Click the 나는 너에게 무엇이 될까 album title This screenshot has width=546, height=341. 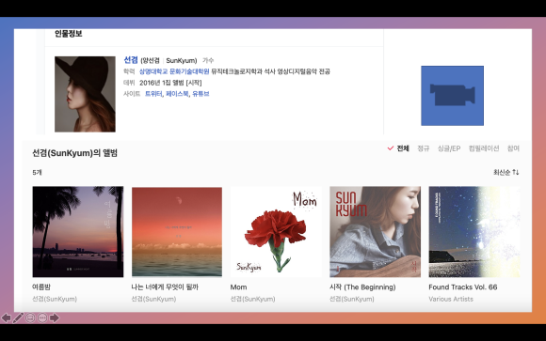point(165,287)
